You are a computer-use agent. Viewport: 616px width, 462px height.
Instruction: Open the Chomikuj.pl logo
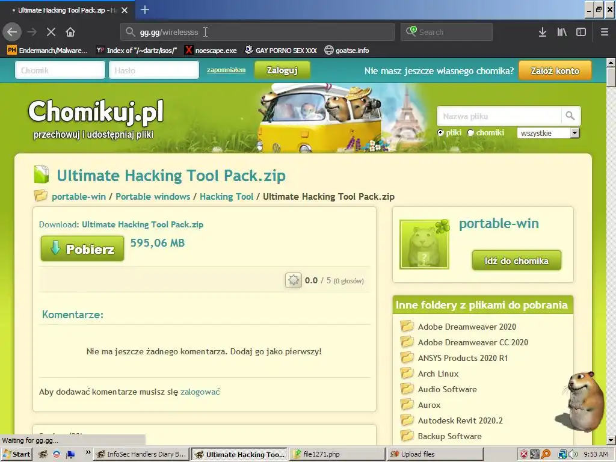[96, 118]
